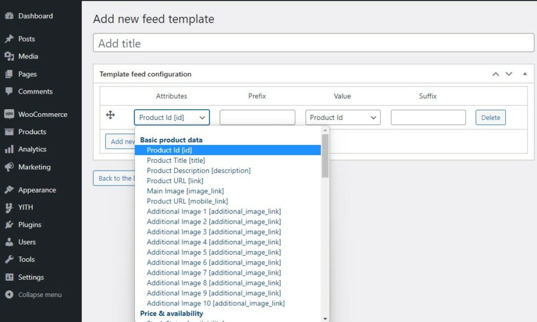537x322 pixels.
Task: Click the Add new attribute button
Action: [x=121, y=141]
